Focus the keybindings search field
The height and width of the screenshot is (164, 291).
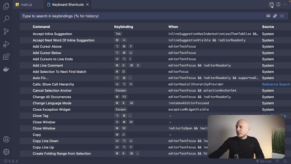143,16
